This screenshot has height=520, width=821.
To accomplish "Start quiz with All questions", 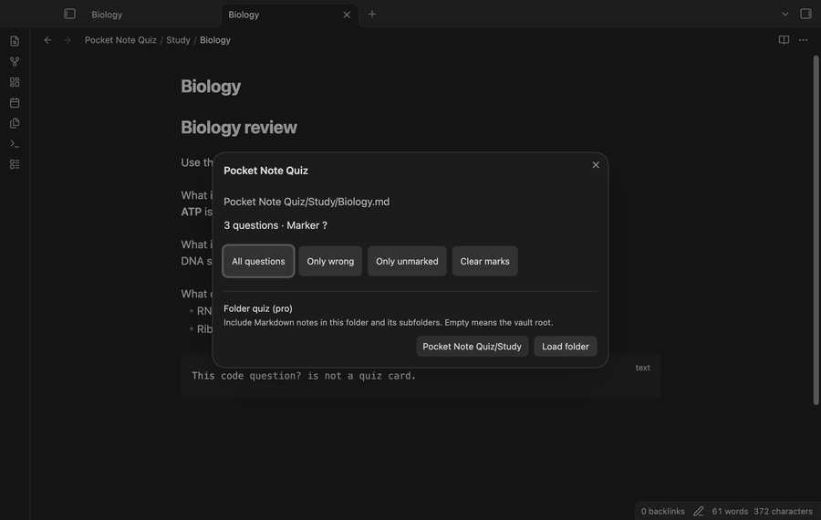I will coord(258,261).
